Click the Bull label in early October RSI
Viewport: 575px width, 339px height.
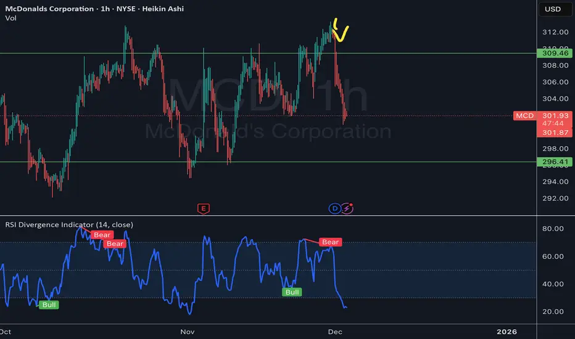[x=49, y=305]
